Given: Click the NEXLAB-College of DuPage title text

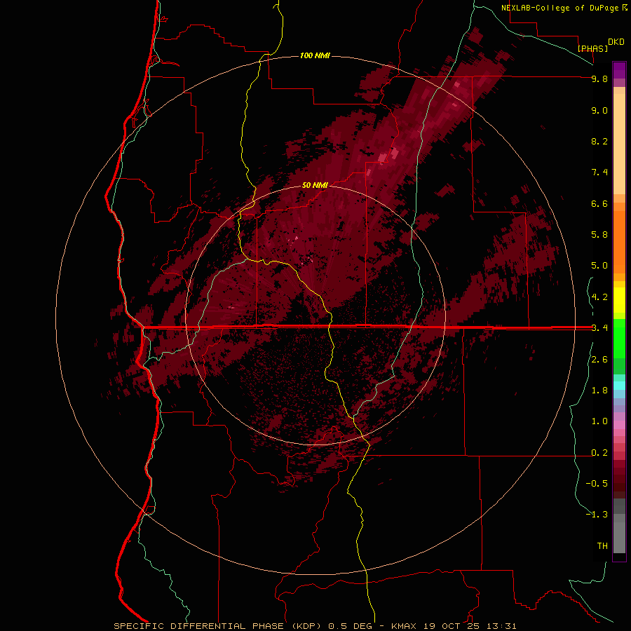Looking at the screenshot, I should coord(559,8).
